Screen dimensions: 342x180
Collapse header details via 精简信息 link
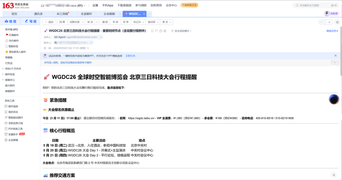point(332,31)
